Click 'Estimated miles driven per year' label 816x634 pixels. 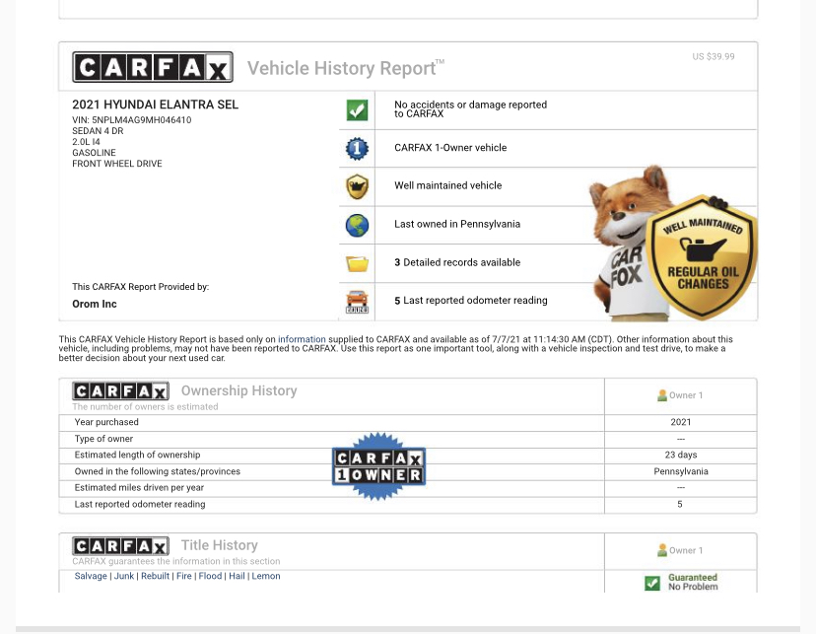139,488
